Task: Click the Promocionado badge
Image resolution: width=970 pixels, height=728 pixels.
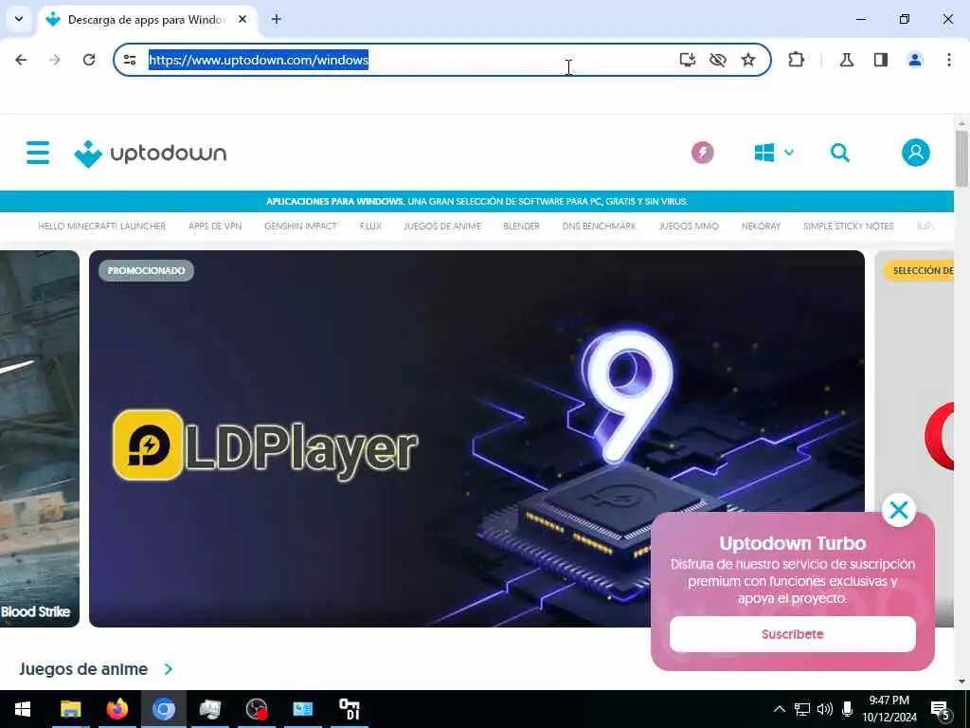Action: pyautogui.click(x=146, y=270)
